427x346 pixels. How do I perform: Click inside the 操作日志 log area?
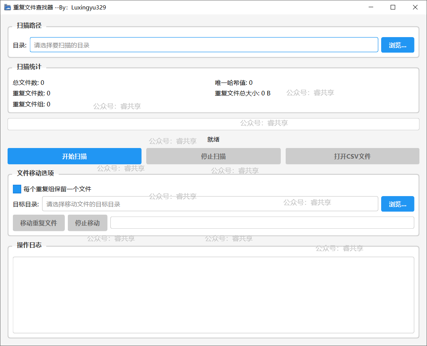coord(213,295)
